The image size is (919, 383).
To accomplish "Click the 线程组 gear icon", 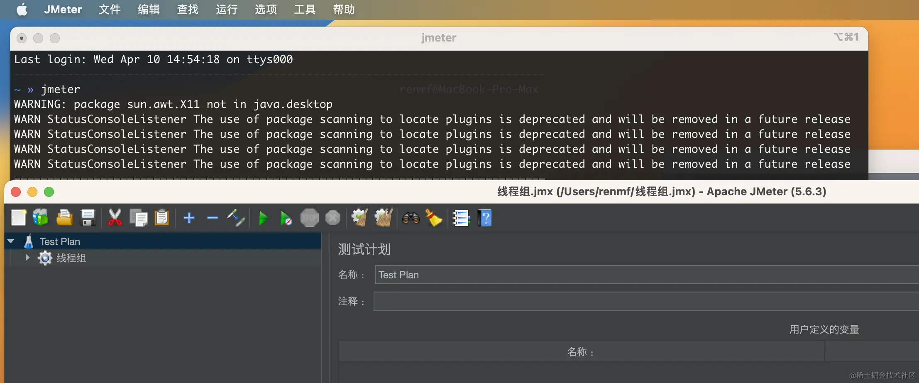I will (x=45, y=258).
